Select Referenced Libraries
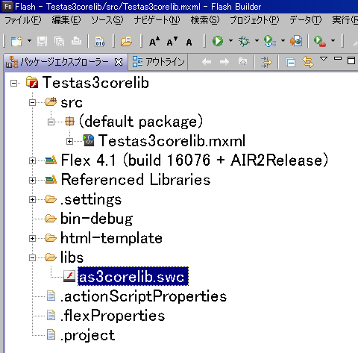 (x=136, y=180)
